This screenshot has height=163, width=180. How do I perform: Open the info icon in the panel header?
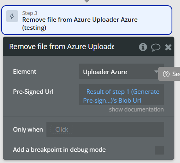(x=143, y=47)
